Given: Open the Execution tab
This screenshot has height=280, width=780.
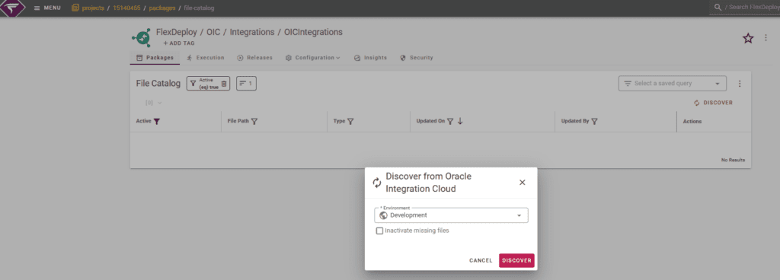Looking at the screenshot, I should 206,58.
